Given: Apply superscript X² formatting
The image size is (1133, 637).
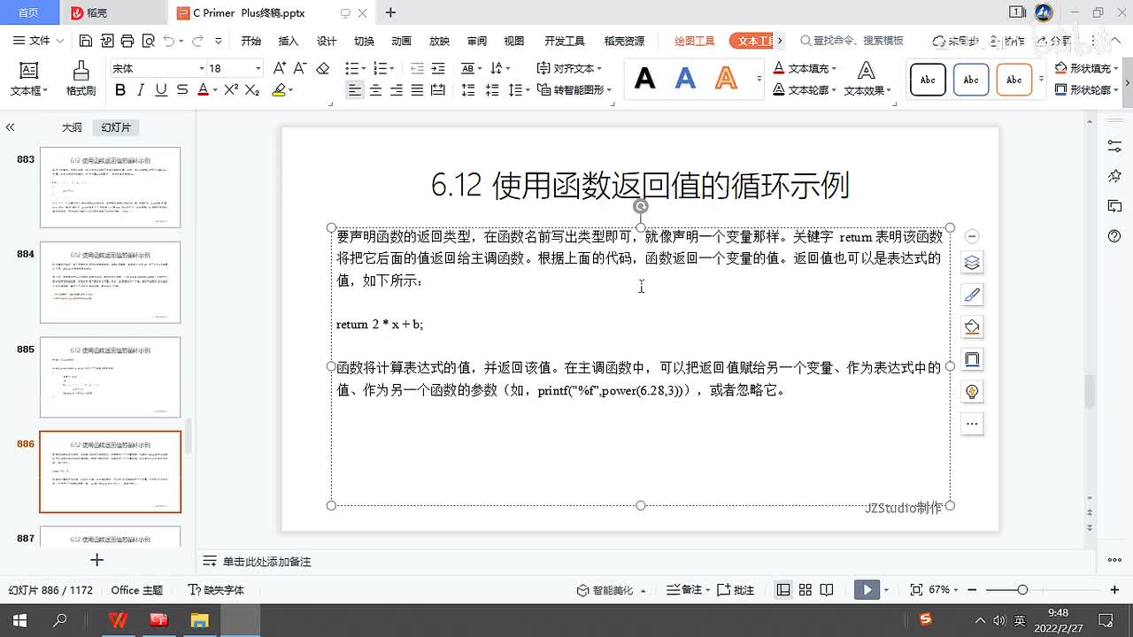Looking at the screenshot, I should point(231,89).
